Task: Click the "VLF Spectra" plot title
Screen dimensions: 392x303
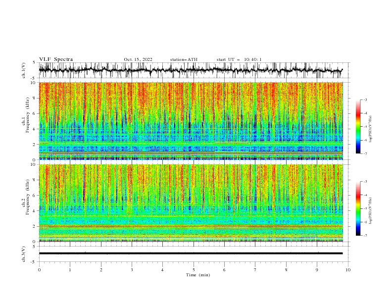Action: pyautogui.click(x=56, y=59)
